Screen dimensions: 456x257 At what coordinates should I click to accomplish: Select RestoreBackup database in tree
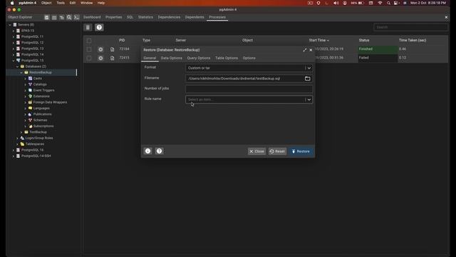pos(41,72)
